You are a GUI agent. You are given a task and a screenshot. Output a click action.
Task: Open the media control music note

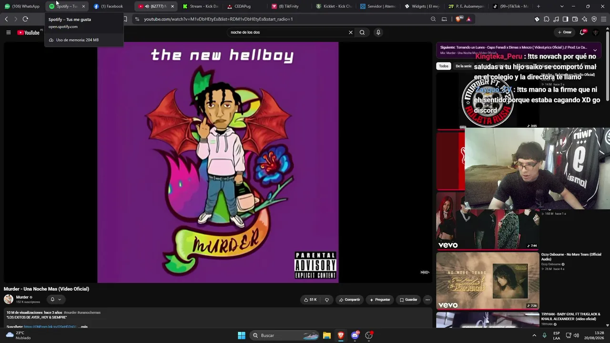[x=556, y=19]
